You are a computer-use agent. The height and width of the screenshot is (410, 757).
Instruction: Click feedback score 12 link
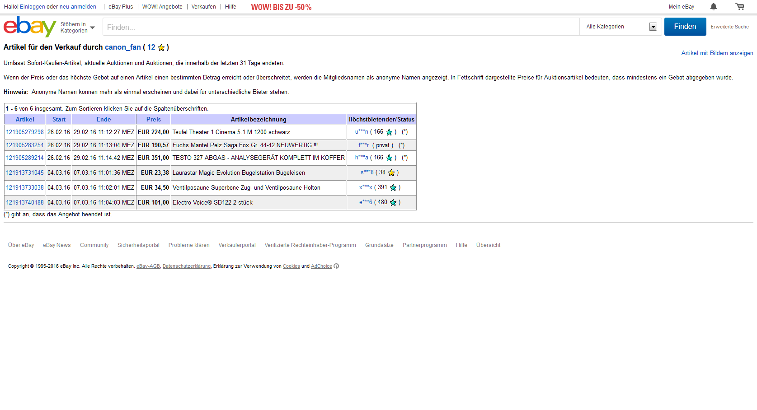click(151, 47)
